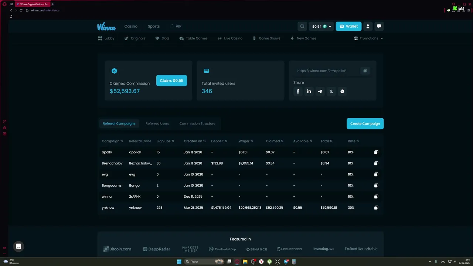Click the Binance featured logo
473x266 pixels.
pyautogui.click(x=256, y=249)
